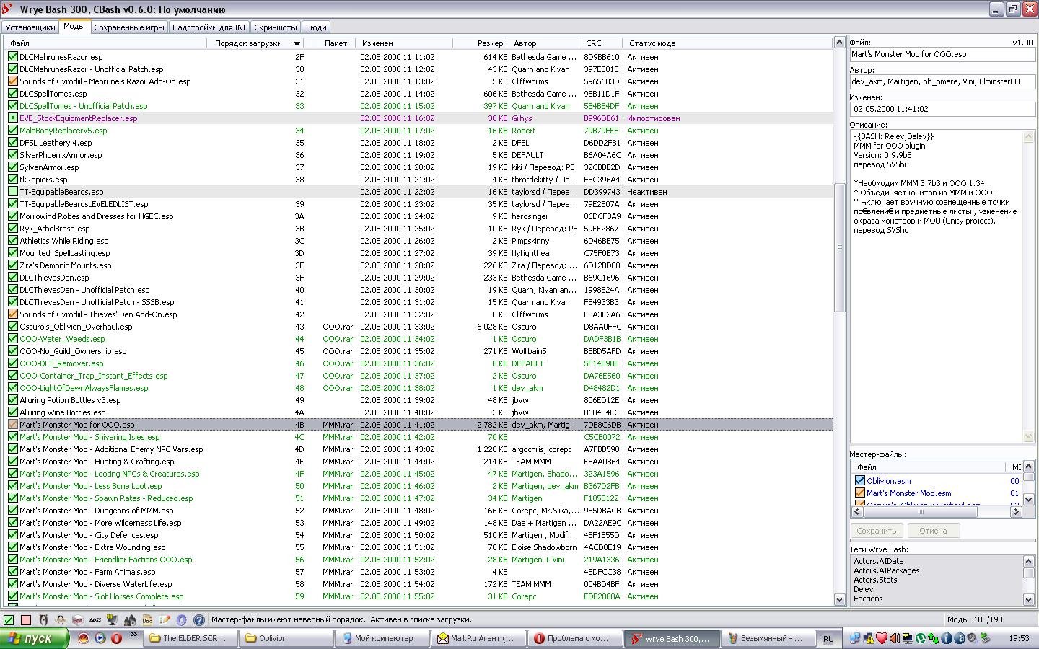1039x649 pixels.
Task: Open the Скриншоты tab
Action: 275,27
